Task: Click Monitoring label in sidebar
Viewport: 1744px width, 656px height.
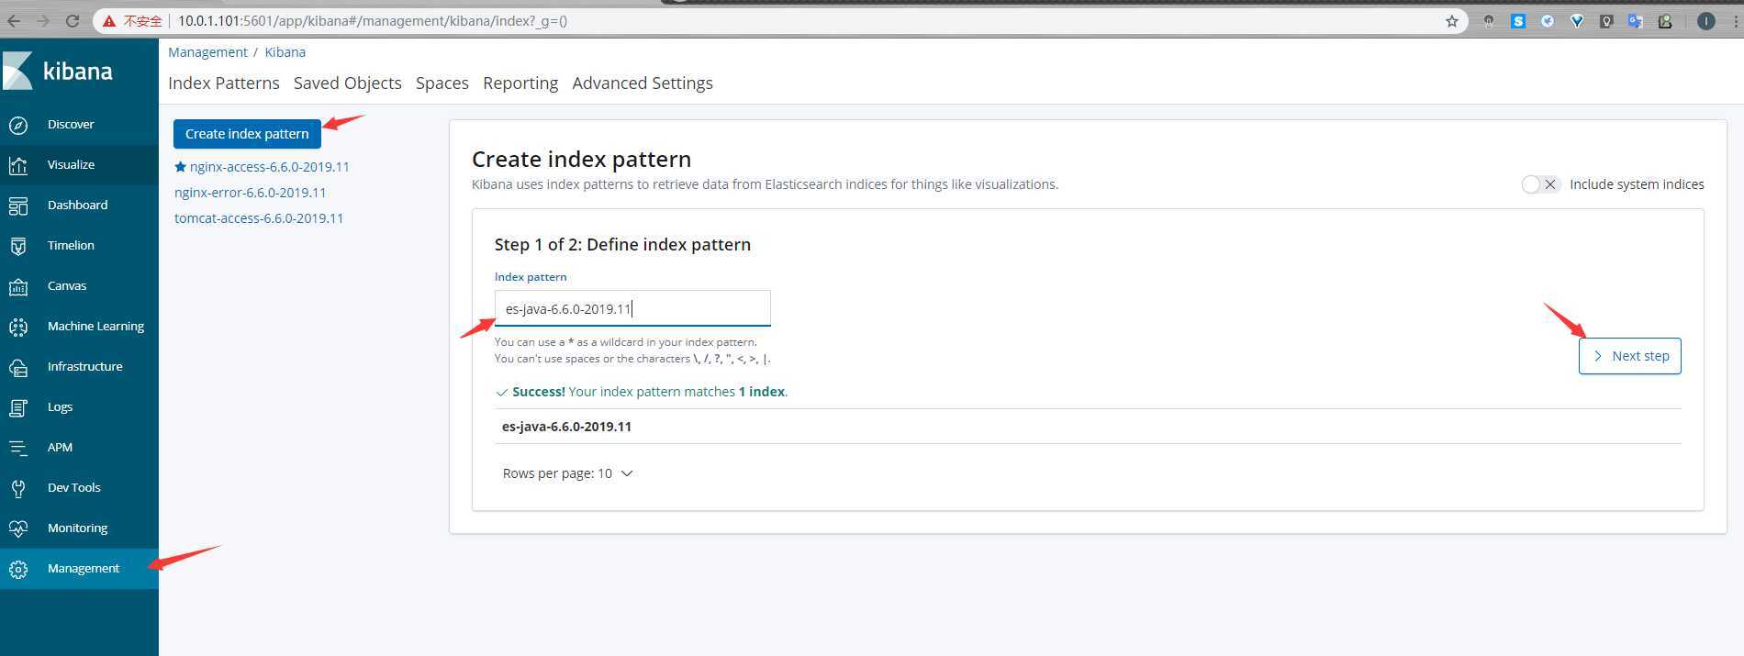Action: pyautogui.click(x=78, y=528)
